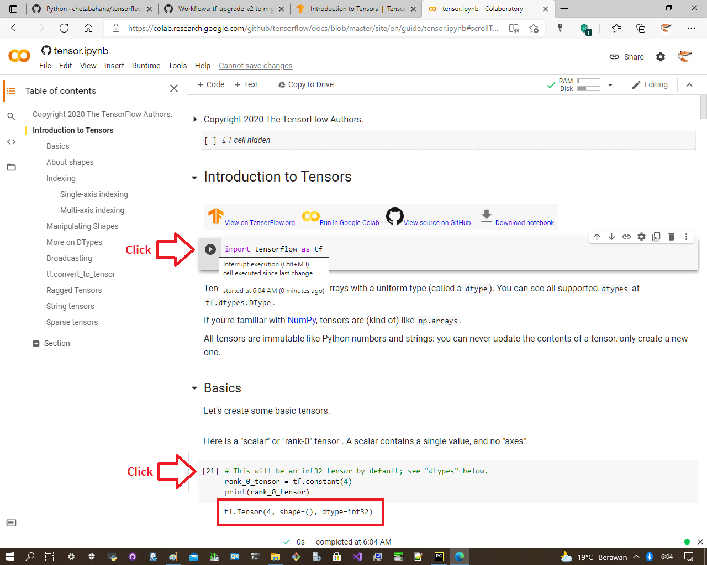Add a new Code cell
This screenshot has height=565, width=707.
[211, 84]
